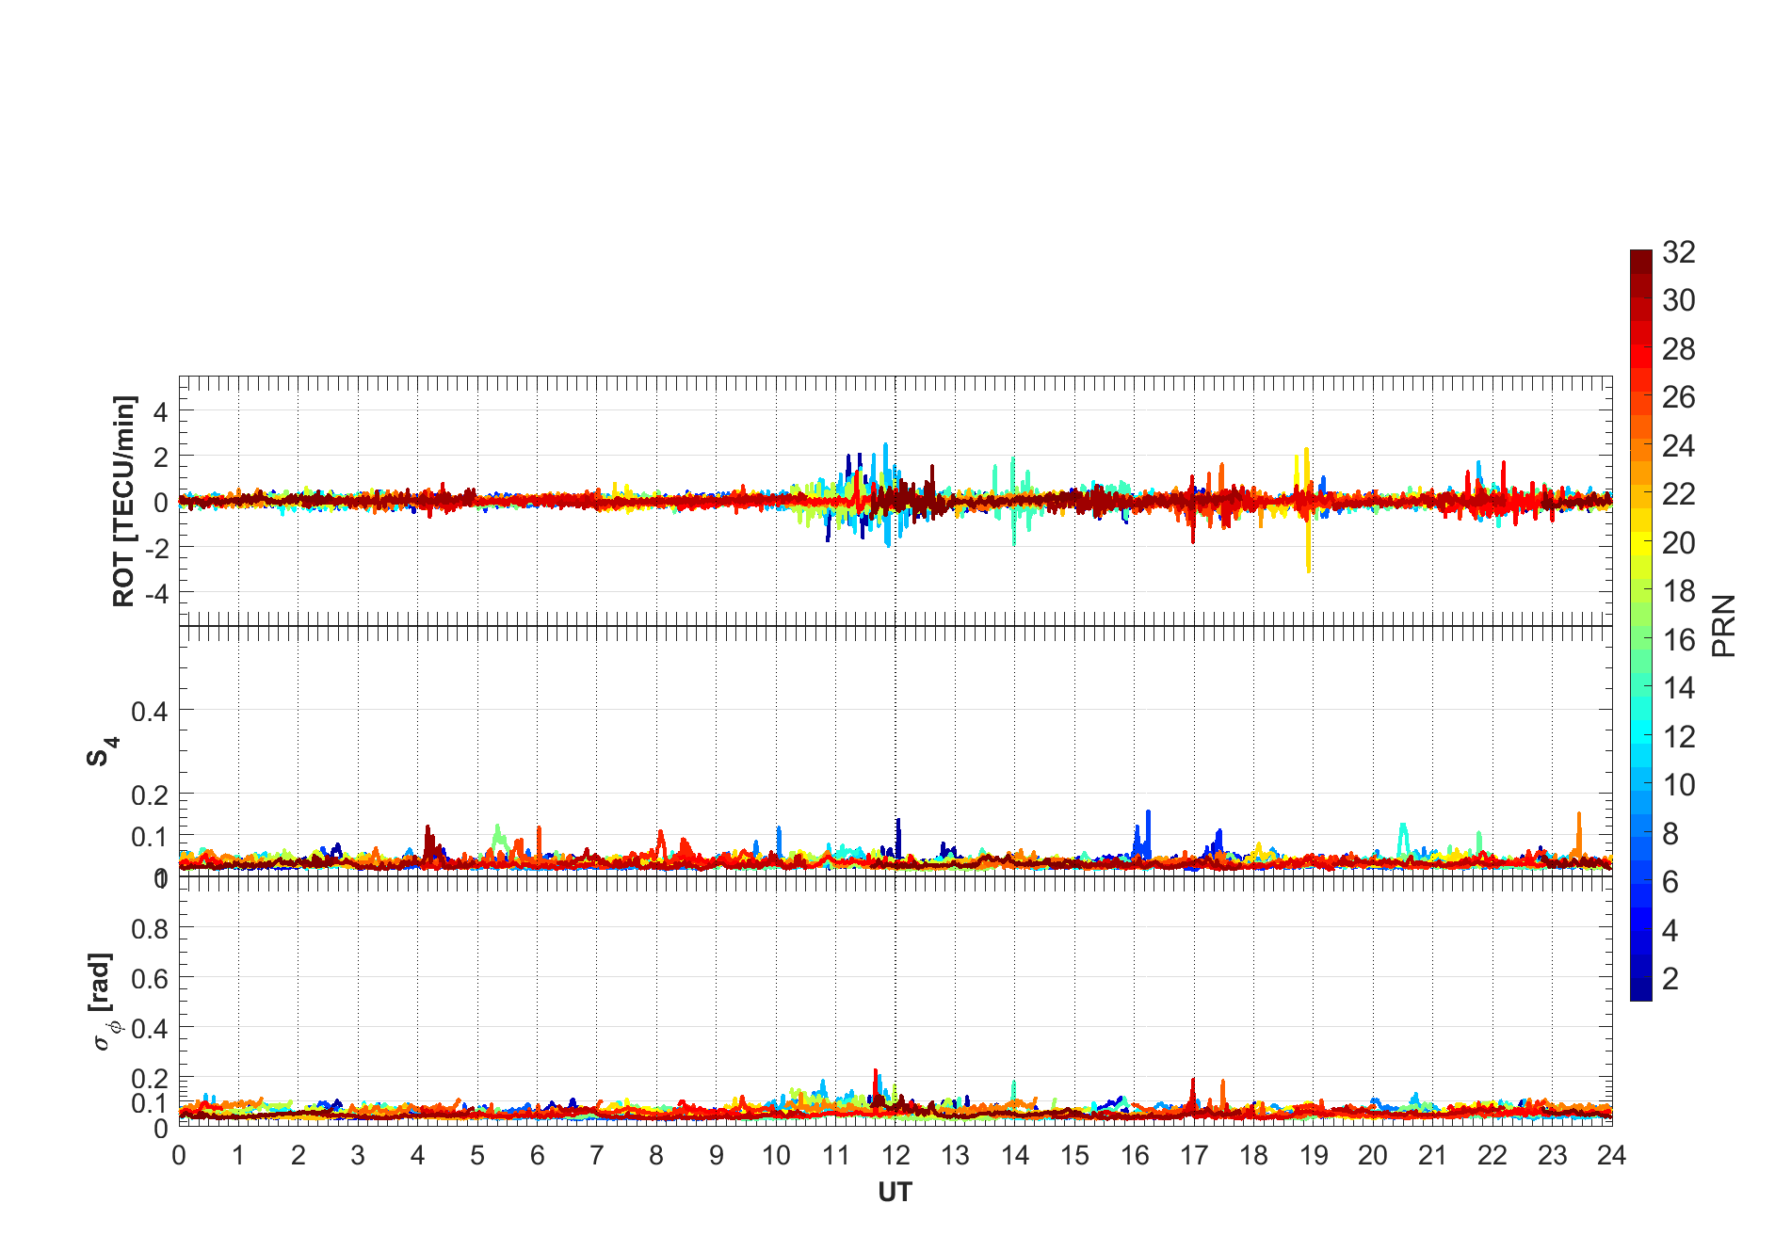Click colorbar tick label "24"

(x=1679, y=445)
